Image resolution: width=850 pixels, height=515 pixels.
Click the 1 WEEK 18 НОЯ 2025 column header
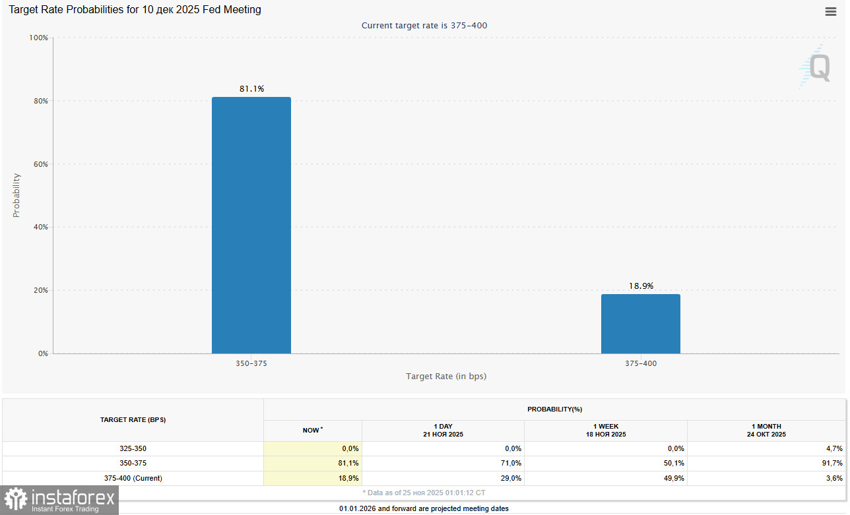(605, 430)
